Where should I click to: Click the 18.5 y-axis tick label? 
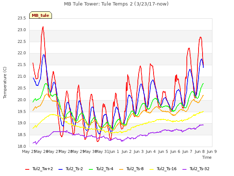[22, 135]
